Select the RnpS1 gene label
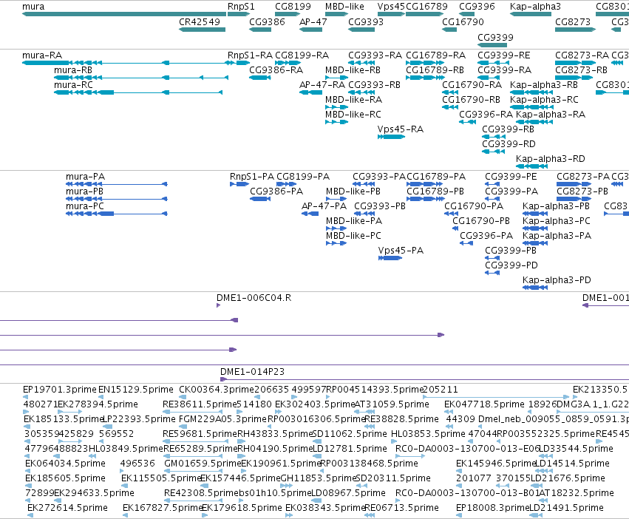This screenshot has height=519, width=629. 241,7
